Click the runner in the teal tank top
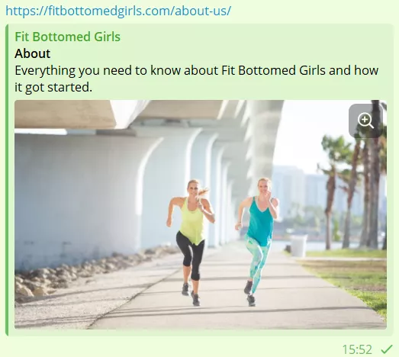 click(x=257, y=241)
